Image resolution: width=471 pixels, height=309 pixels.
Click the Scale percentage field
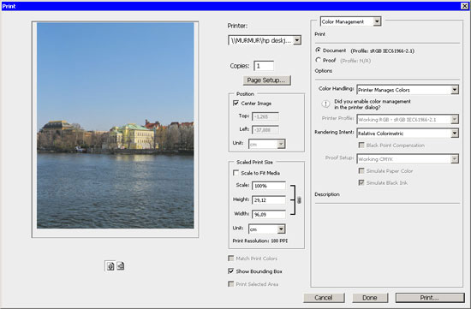tap(269, 186)
